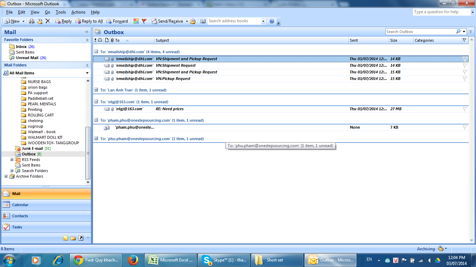
Task: Open the Address Book icon
Action: [x=203, y=21]
